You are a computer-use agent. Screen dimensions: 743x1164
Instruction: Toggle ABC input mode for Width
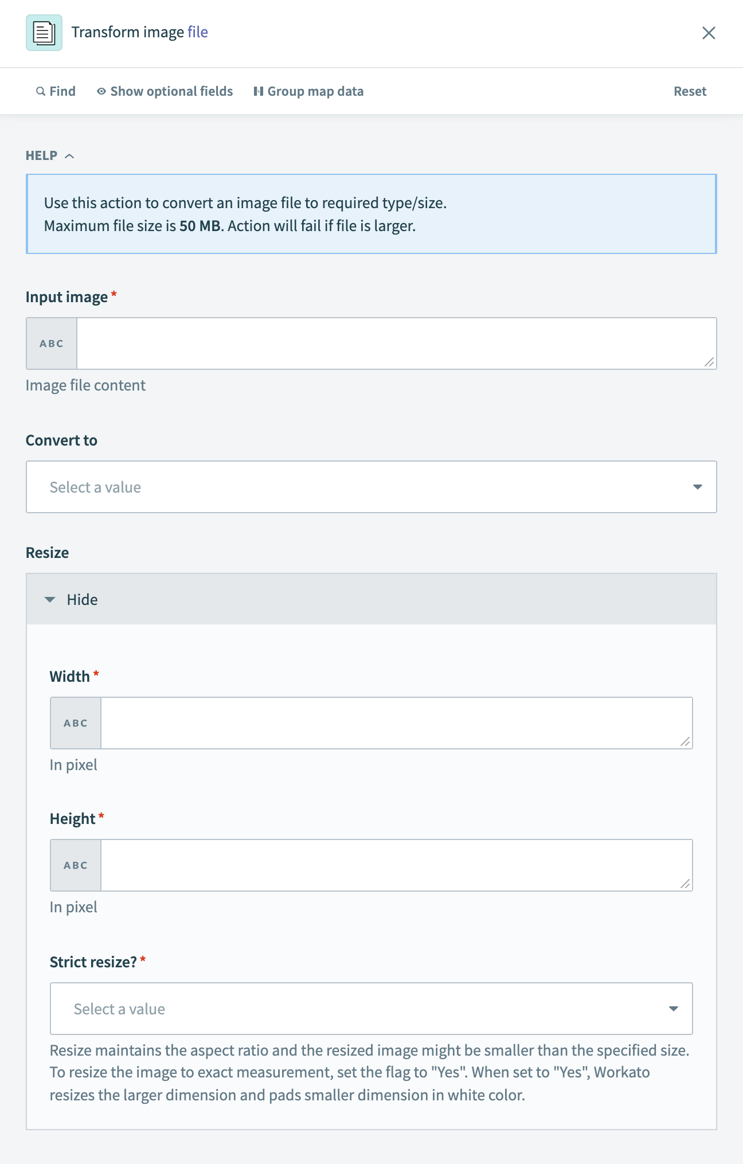click(75, 723)
